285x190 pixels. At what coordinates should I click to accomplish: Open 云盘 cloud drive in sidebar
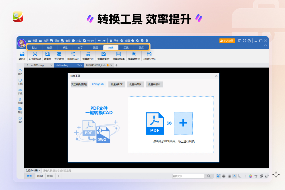pyautogui.click(x=20, y=91)
